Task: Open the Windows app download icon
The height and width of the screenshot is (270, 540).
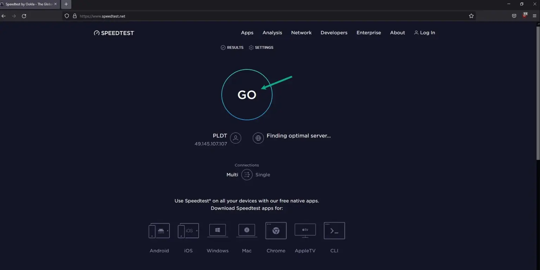Action: (x=218, y=231)
